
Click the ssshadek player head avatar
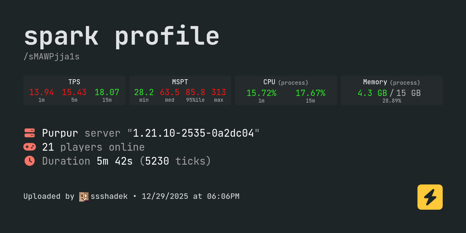(84, 196)
